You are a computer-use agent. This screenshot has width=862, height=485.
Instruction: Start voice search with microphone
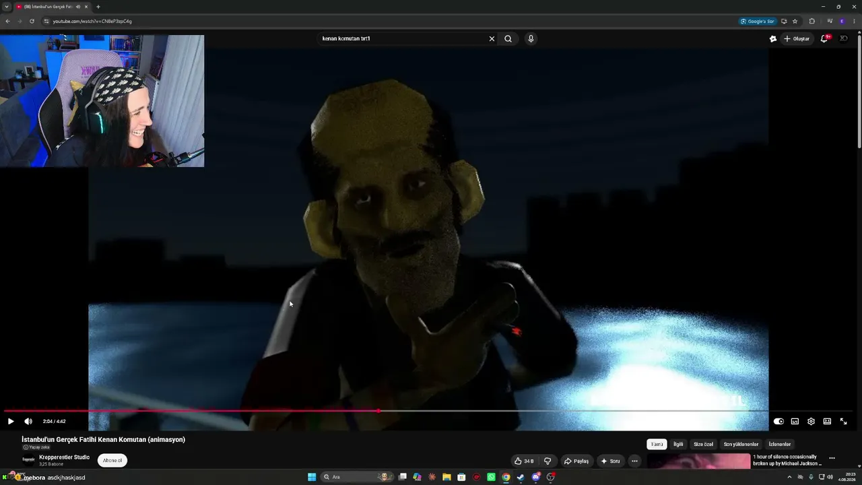pyautogui.click(x=531, y=39)
